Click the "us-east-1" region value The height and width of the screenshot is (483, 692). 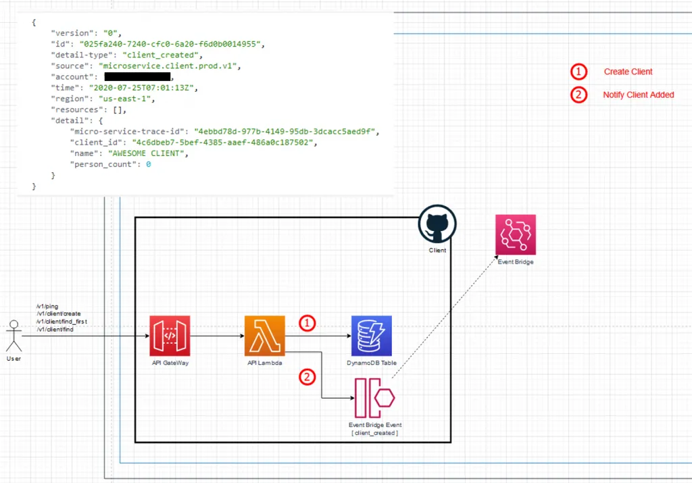[x=126, y=99]
